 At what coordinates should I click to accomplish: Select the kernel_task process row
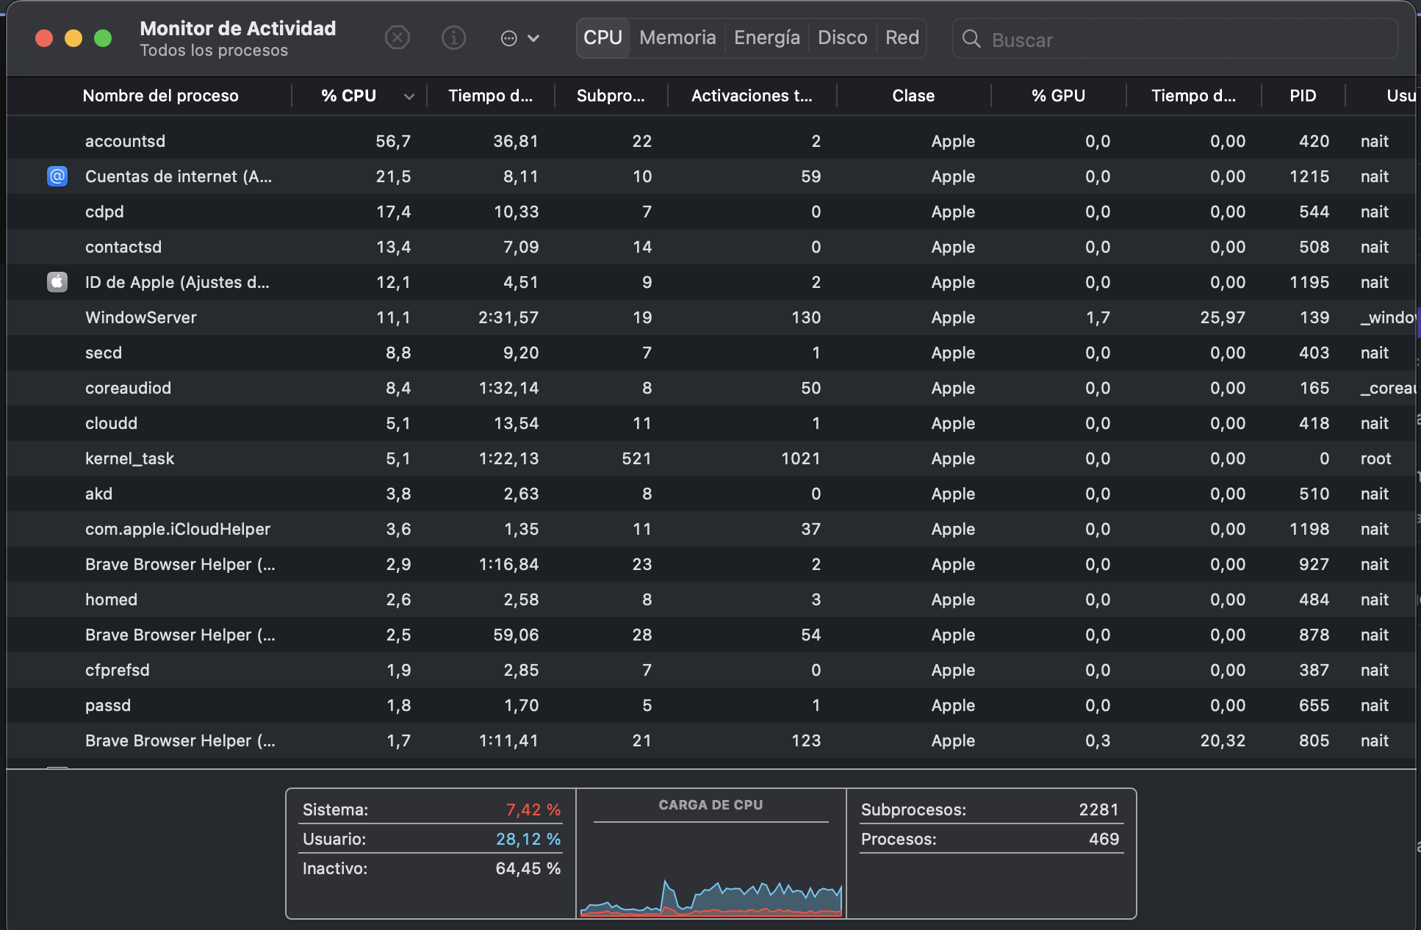tap(129, 458)
